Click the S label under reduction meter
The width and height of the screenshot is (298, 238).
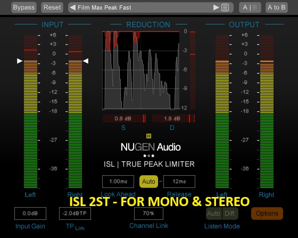tap(123, 128)
